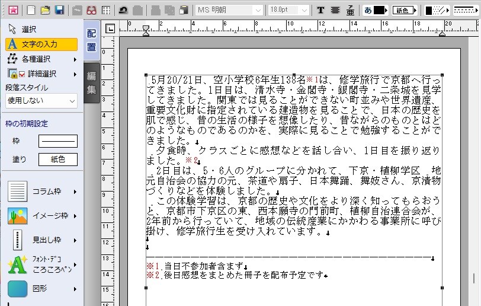Click the line starting この体験学習は、京都の
This screenshot has height=306, width=481.
pos(299,200)
